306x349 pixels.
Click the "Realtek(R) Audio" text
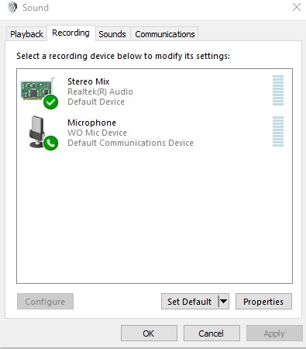(100, 92)
